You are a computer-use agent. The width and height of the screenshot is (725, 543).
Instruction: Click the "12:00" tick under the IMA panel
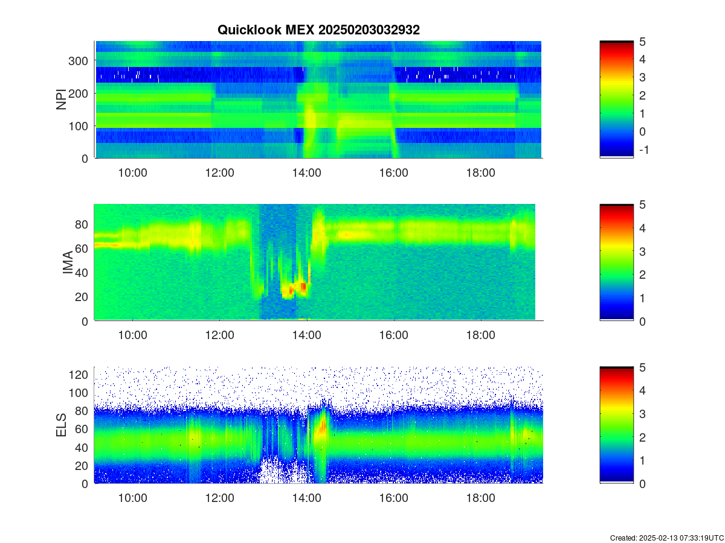220,335
